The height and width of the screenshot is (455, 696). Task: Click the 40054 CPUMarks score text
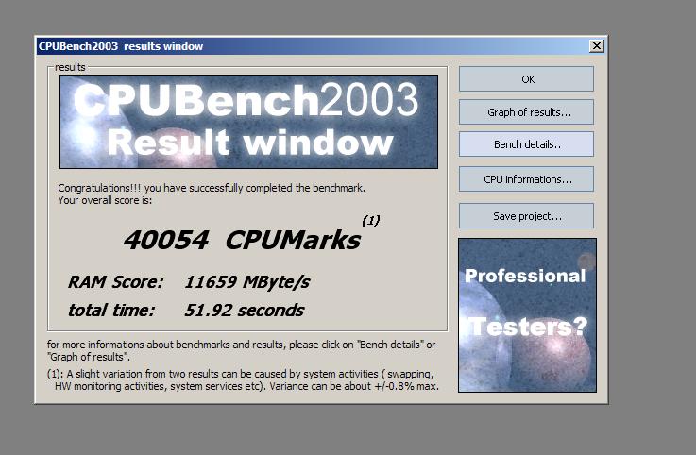243,240
